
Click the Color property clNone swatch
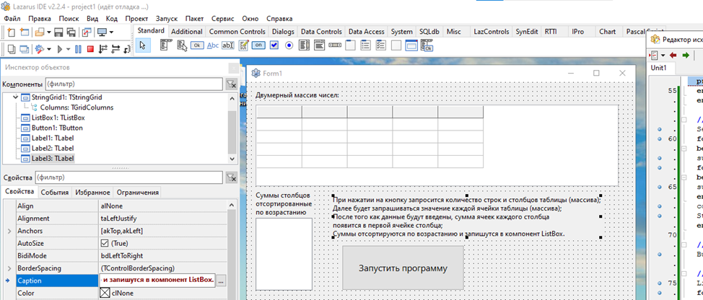coord(105,294)
